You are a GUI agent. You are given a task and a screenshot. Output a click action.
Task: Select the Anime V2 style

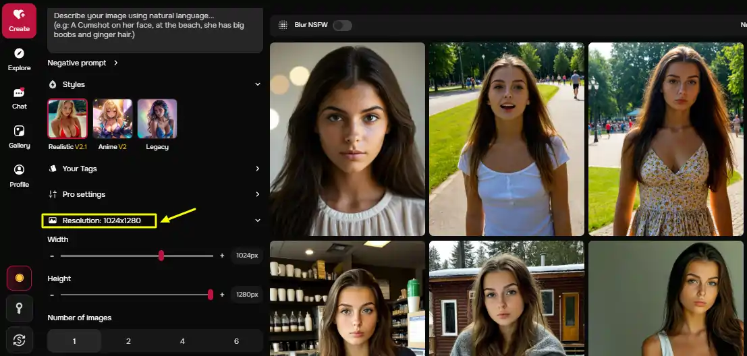point(113,124)
